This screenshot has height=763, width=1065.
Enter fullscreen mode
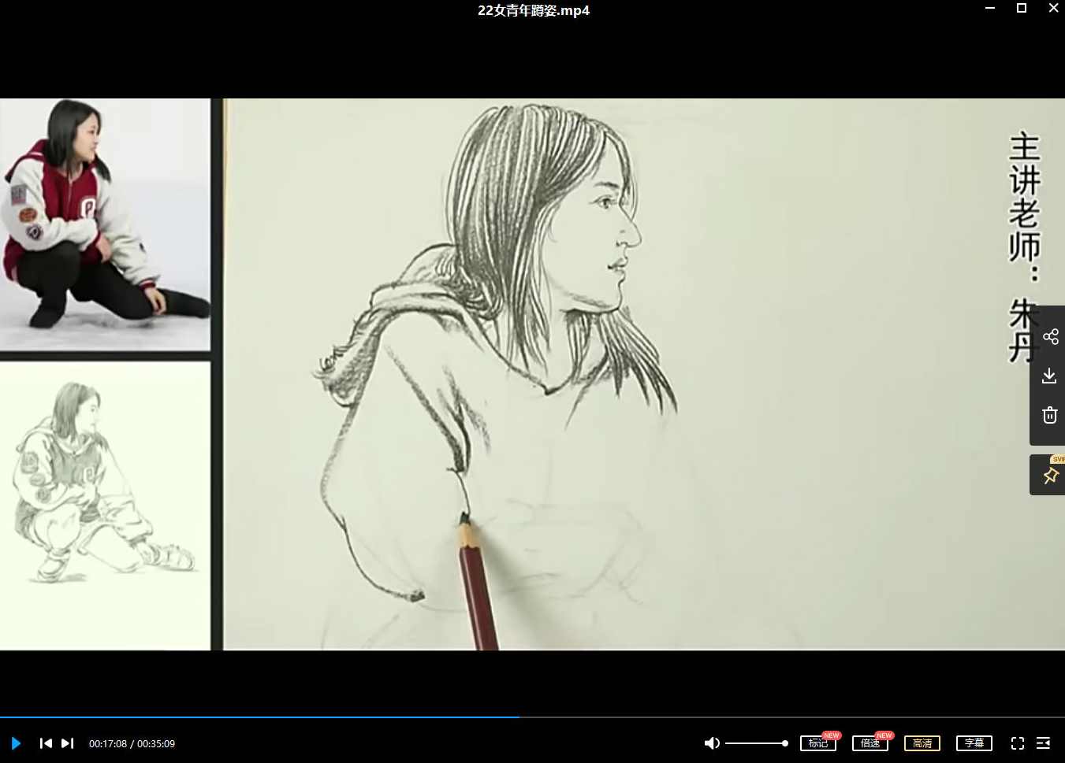coord(1017,743)
